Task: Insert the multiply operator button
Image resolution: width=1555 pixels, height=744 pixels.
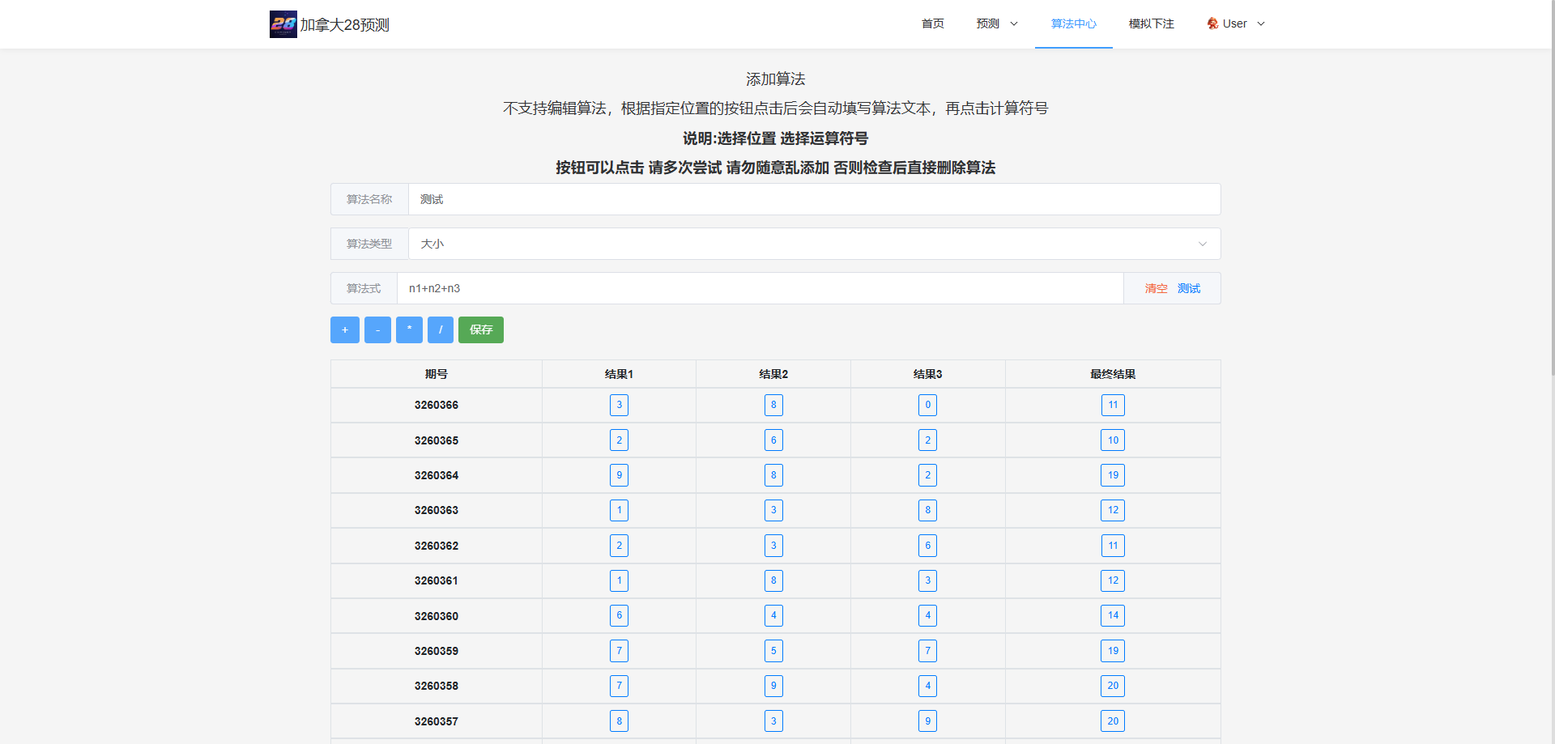Action: click(409, 329)
